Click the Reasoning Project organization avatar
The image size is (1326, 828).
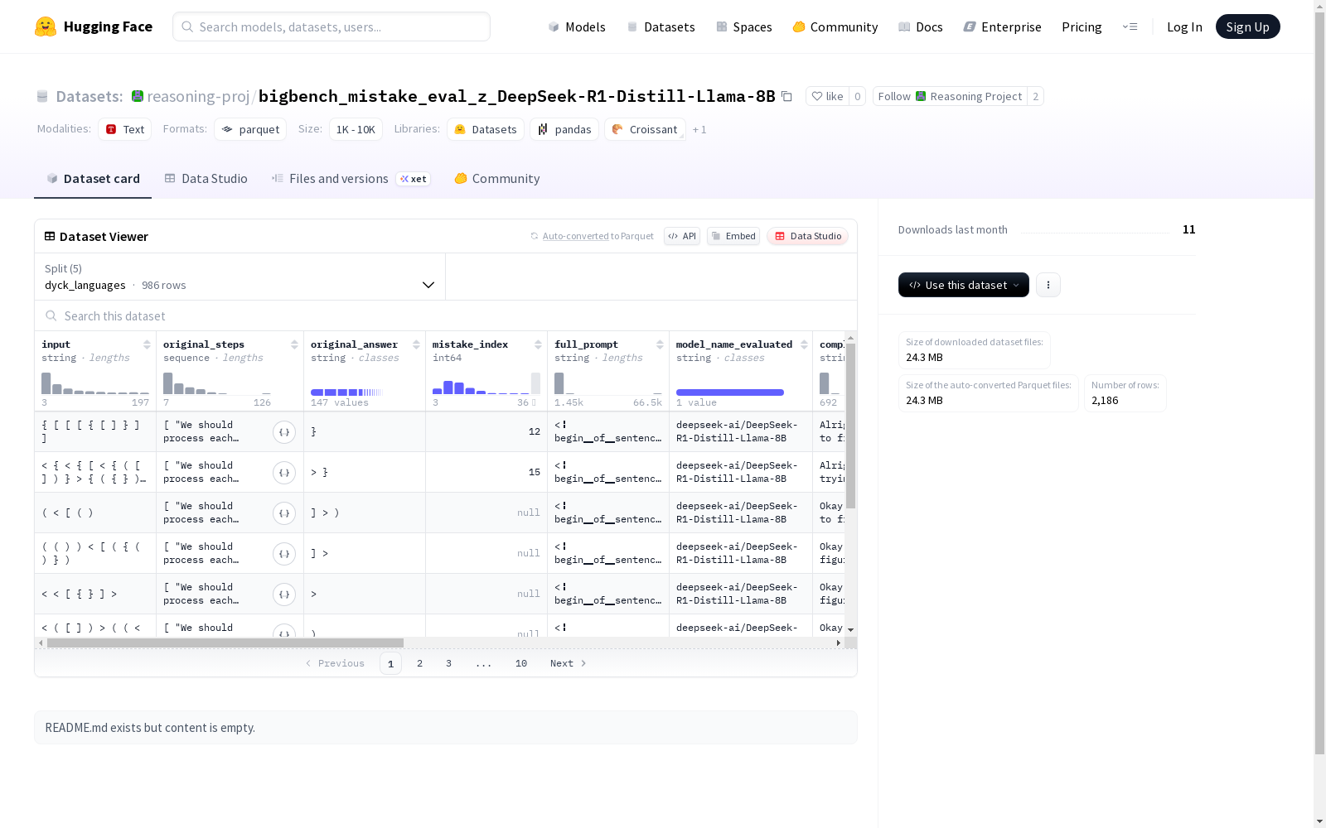click(x=921, y=96)
